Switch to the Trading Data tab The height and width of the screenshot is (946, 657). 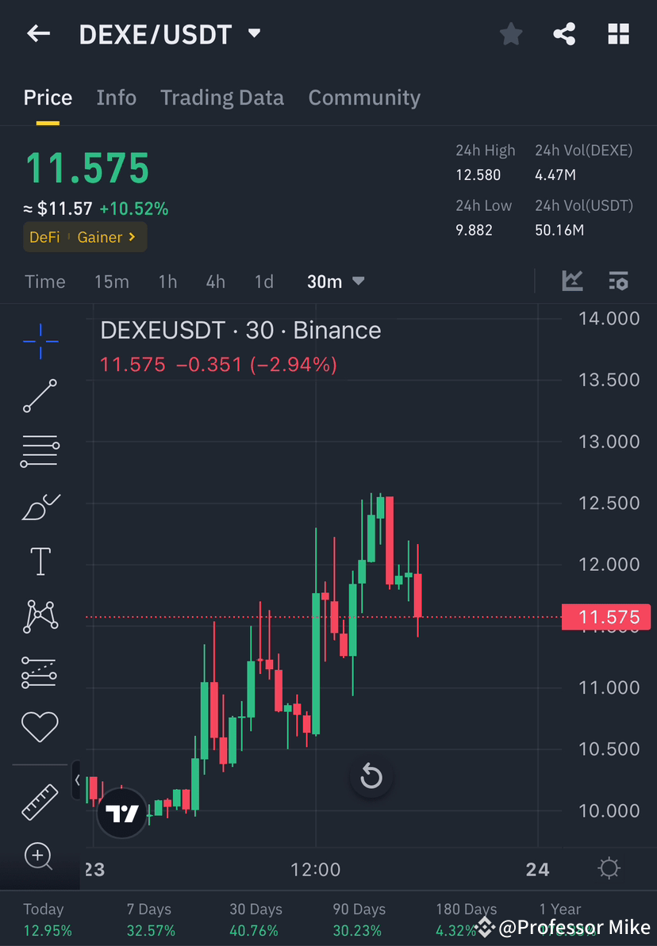coord(222,97)
